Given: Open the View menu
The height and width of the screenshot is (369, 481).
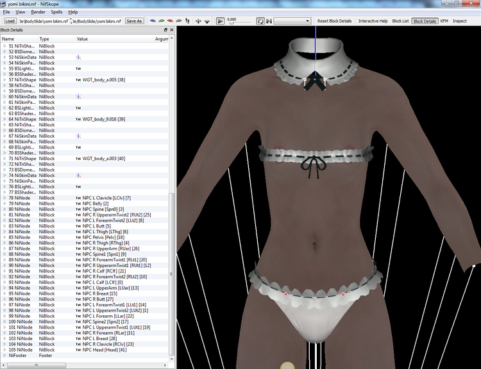Looking at the screenshot, I should [21, 12].
